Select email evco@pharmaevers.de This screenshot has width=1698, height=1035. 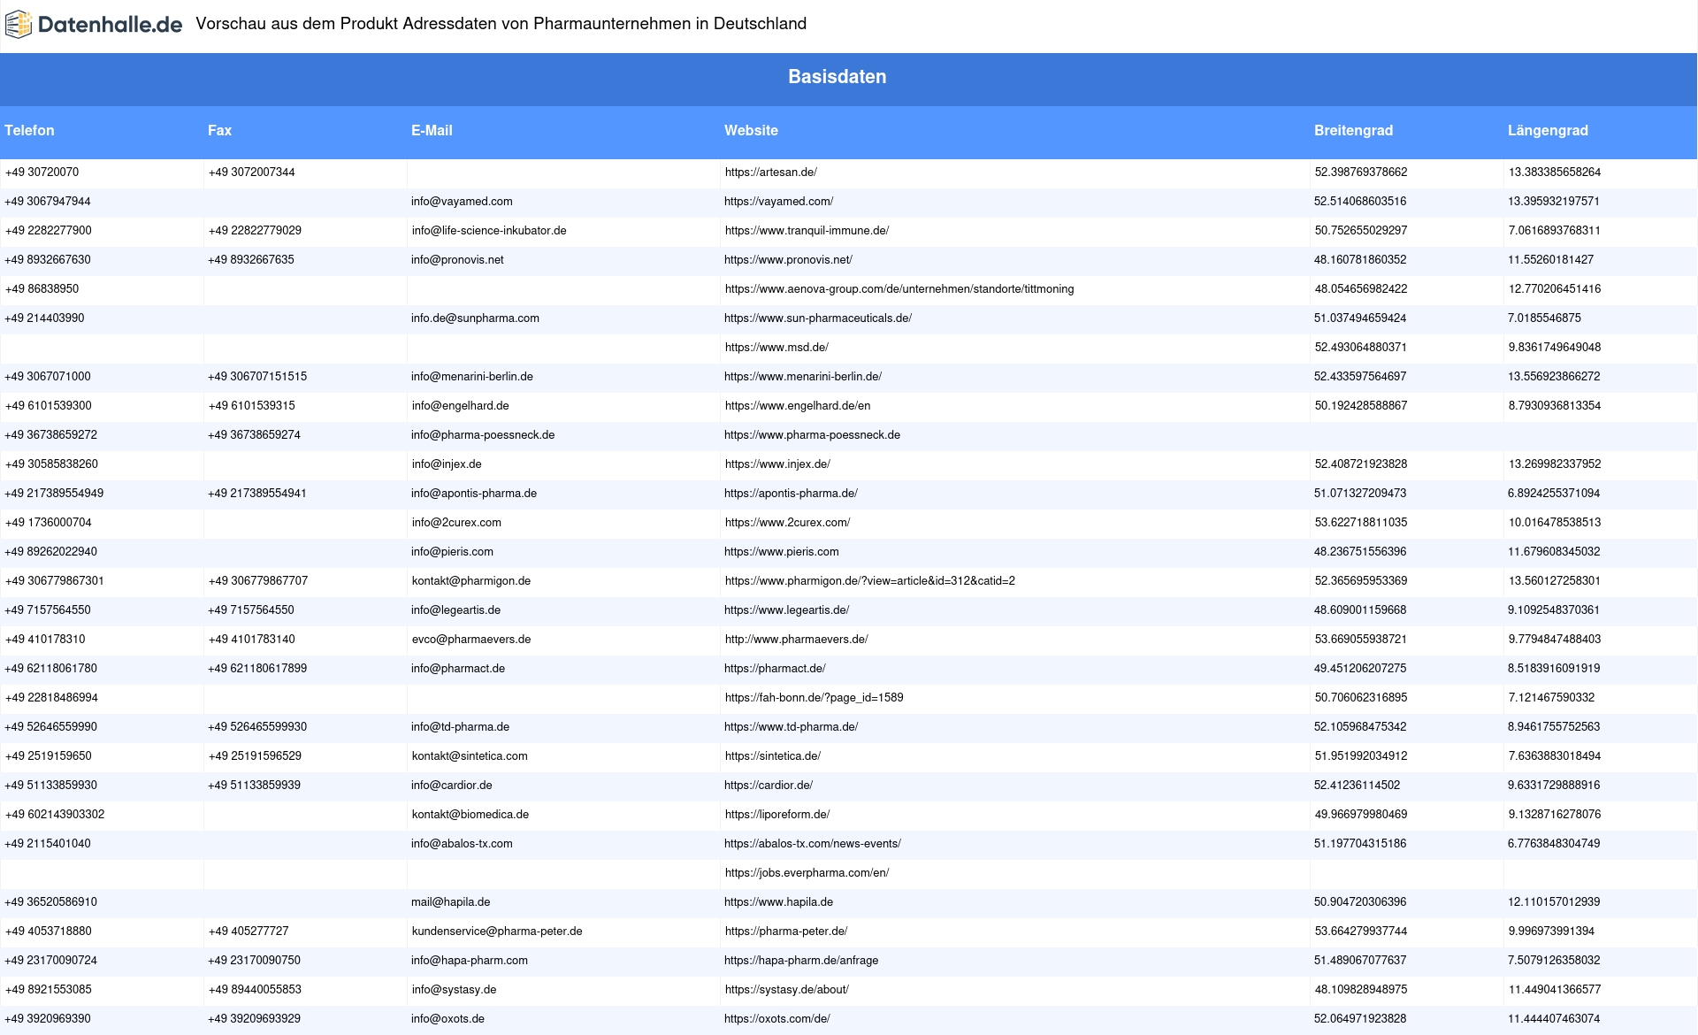pyautogui.click(x=471, y=640)
